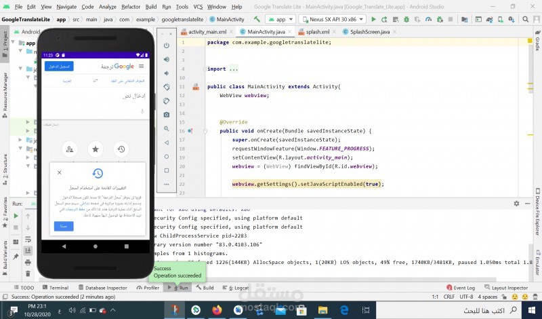Click the Make Project hammer icon

coord(257,20)
